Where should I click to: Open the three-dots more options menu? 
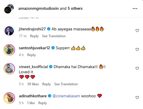[135, 9]
